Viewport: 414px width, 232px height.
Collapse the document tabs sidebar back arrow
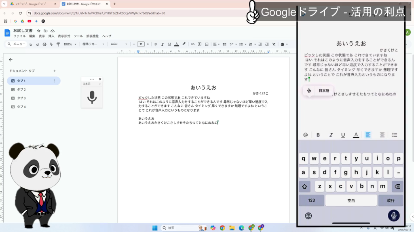coord(11,60)
